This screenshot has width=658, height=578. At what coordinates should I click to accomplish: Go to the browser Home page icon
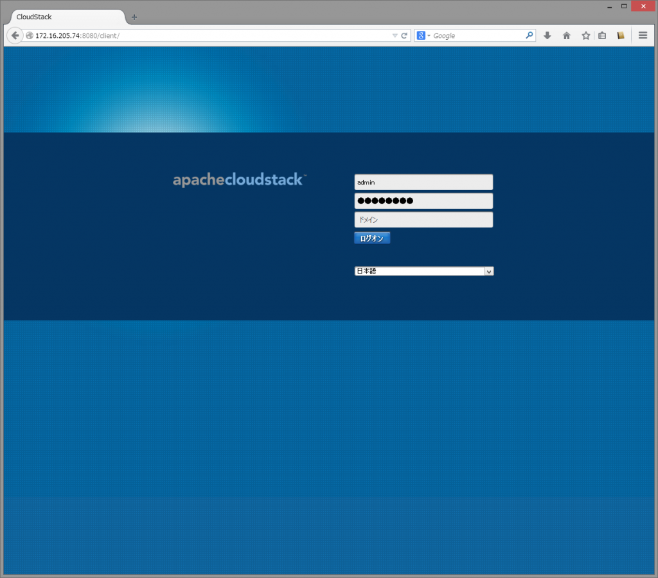pyautogui.click(x=567, y=36)
